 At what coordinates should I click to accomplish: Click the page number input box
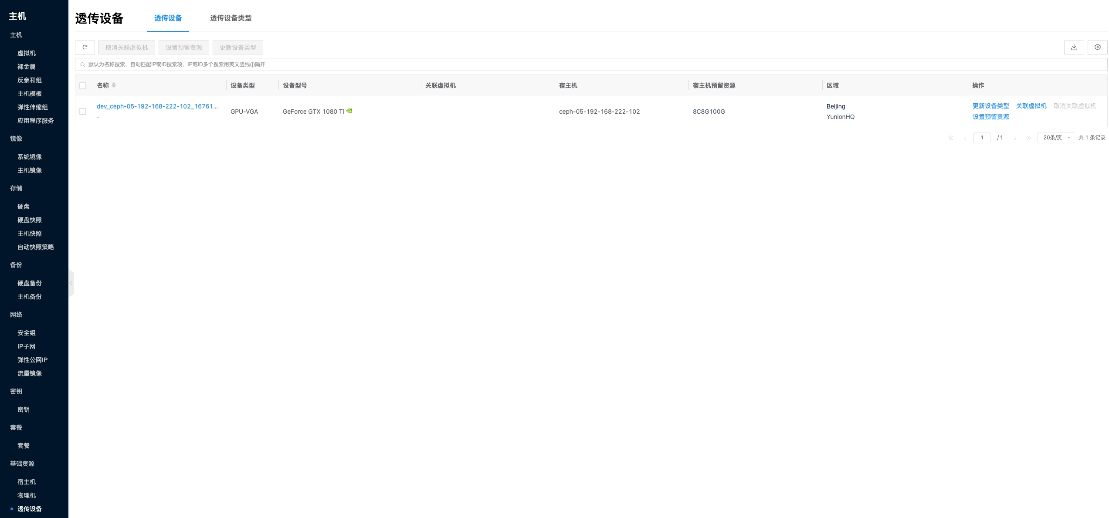click(981, 138)
